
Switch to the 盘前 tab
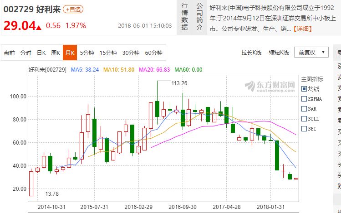point(9,53)
